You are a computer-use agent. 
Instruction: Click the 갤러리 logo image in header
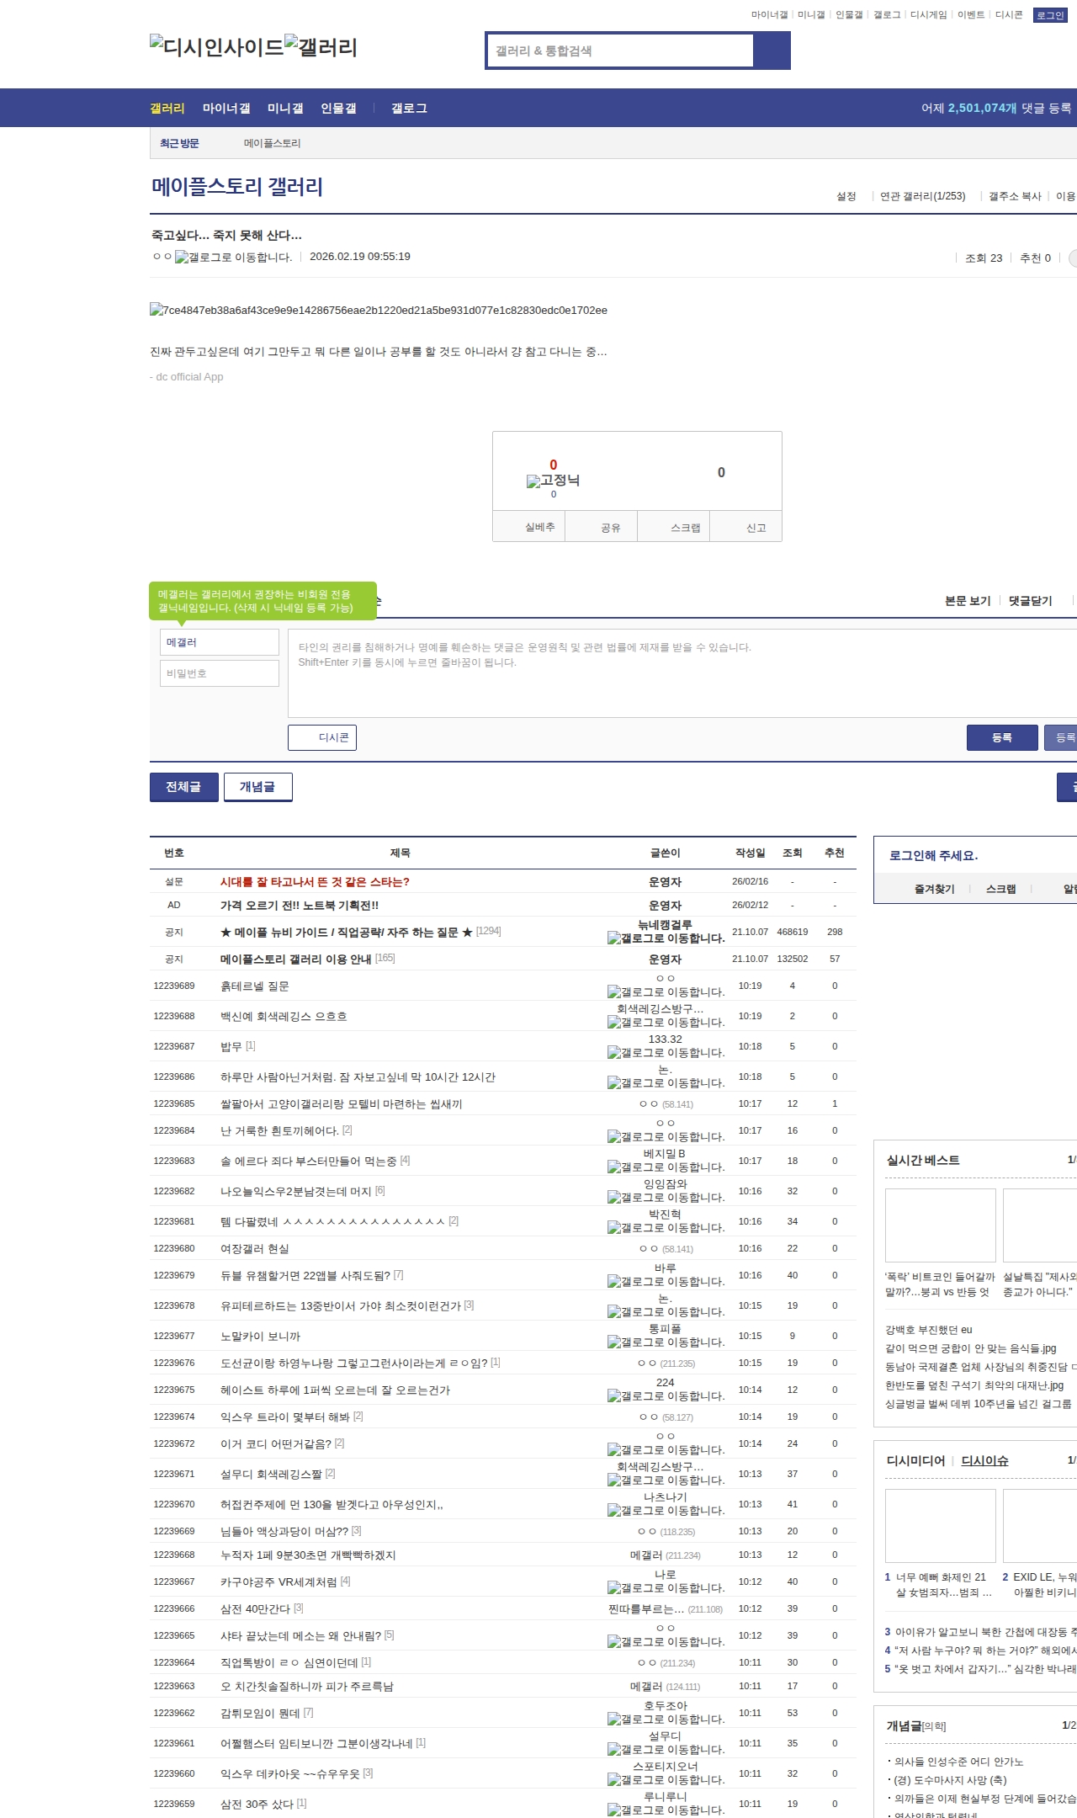coord(321,47)
